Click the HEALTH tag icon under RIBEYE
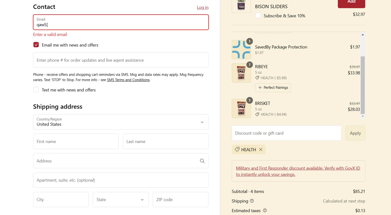Viewport: 391px width, 215px height. (x=257, y=78)
